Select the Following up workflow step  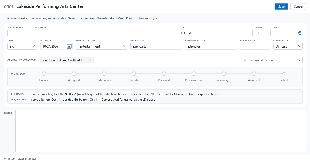[224, 74]
